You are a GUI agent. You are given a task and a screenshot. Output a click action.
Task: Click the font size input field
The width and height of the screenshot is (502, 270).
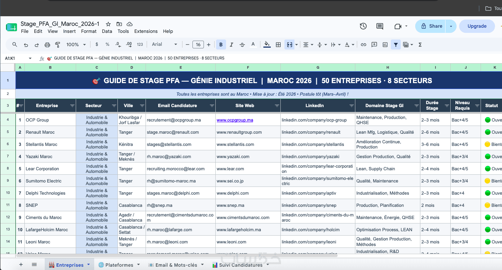(x=198, y=45)
